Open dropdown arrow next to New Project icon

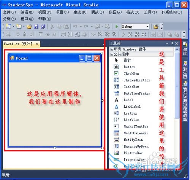13,27
